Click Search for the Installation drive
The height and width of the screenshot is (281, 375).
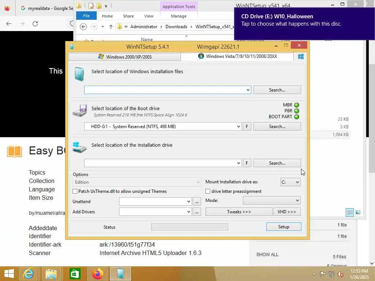(x=277, y=163)
